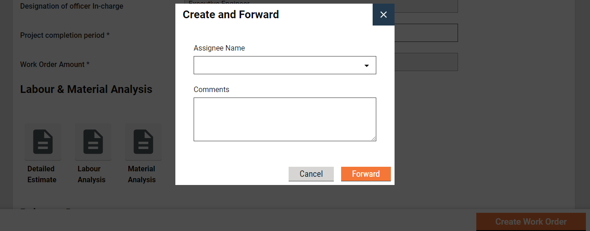Open the Detailed Estimate document icon
Screen dimensions: 590x231
coord(43,142)
